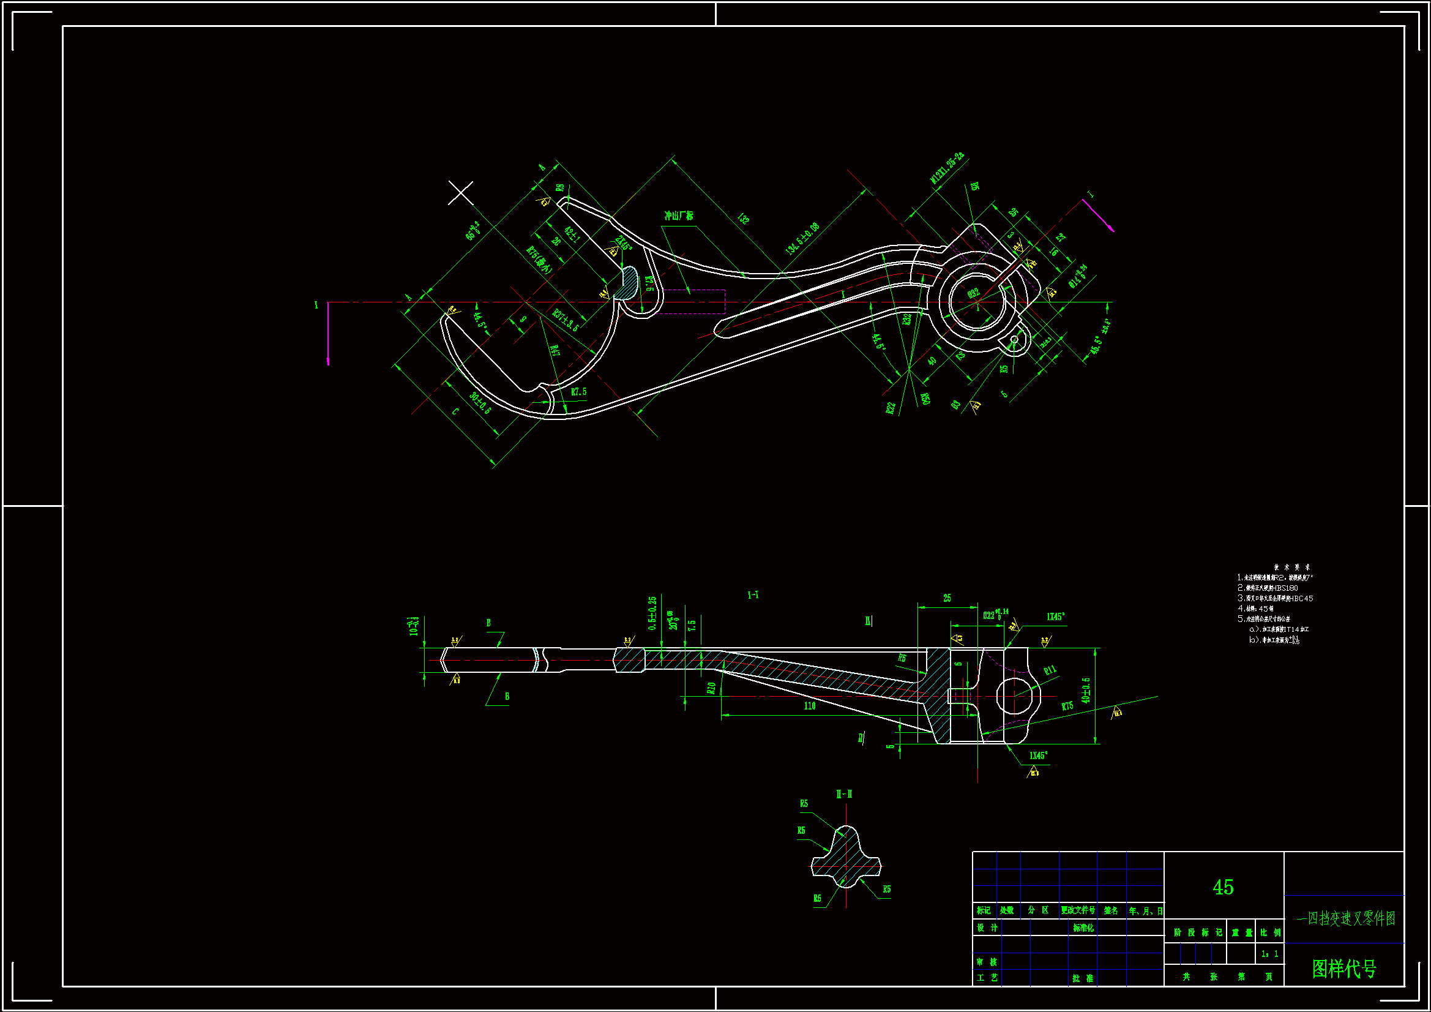
Task: Click the material number 45 in title block
Action: point(1223,886)
